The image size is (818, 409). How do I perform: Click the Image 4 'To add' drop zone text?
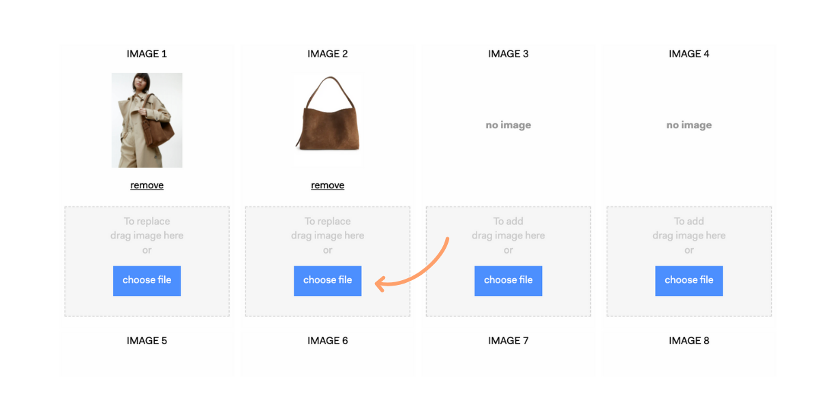(x=688, y=235)
